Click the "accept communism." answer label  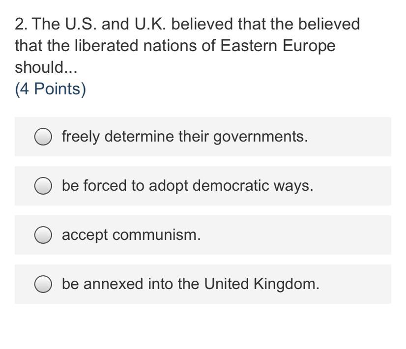(131, 235)
